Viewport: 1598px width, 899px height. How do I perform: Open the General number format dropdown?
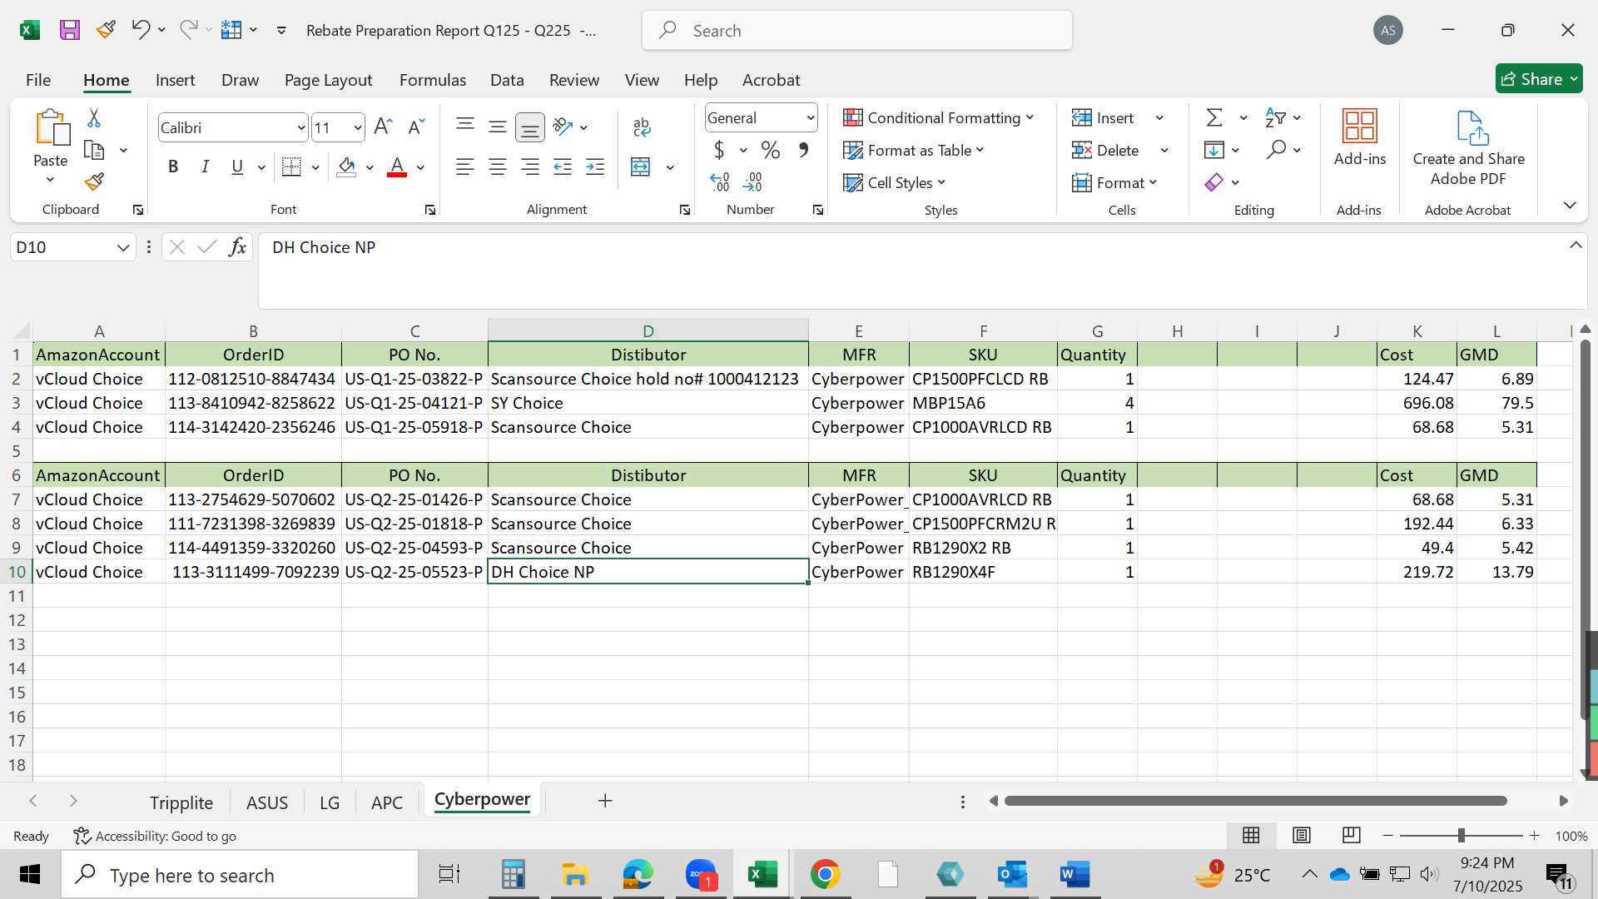(x=810, y=118)
